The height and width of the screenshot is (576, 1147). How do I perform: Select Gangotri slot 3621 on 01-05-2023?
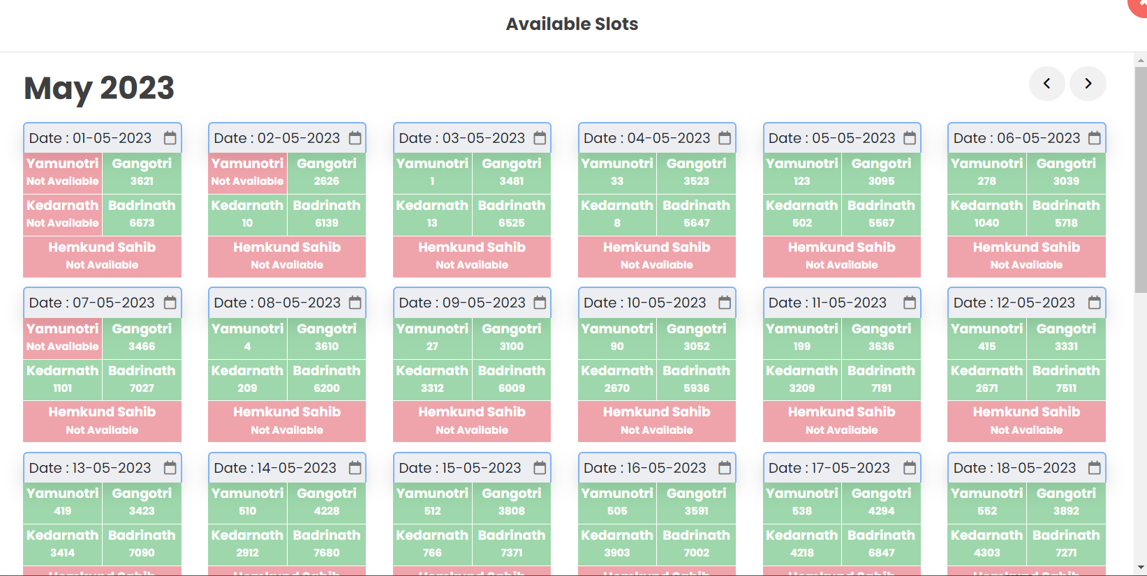click(x=142, y=172)
